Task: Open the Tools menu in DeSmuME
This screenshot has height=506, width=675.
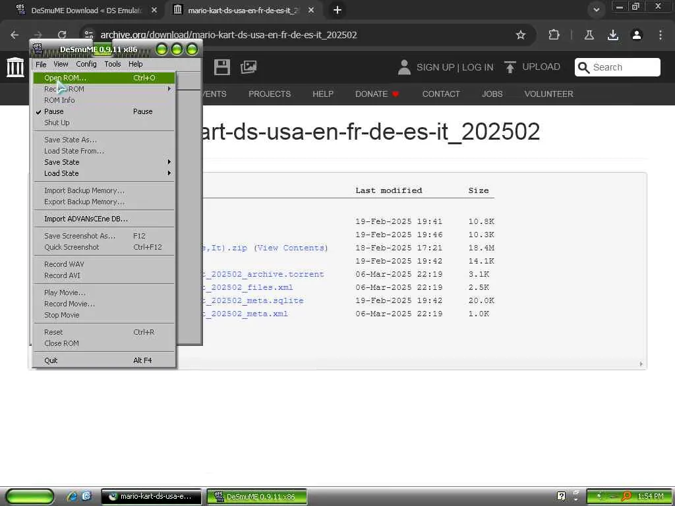Action: pos(112,64)
